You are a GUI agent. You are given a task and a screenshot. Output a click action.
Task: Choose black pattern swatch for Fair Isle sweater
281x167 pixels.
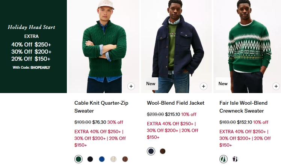235,159
